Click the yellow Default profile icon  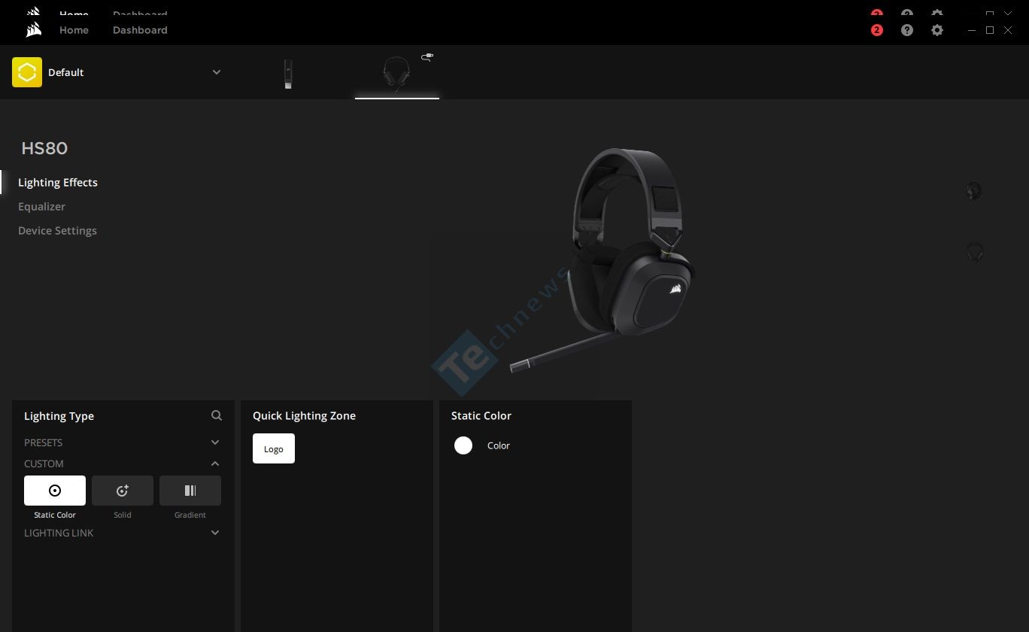click(x=27, y=72)
